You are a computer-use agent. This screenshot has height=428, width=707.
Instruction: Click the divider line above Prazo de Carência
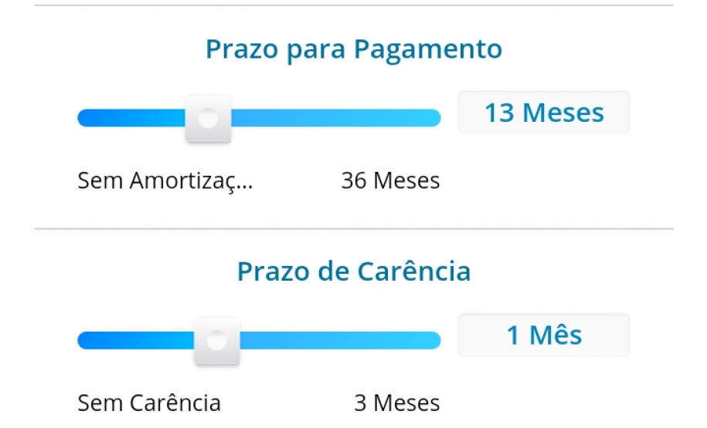coord(354,229)
